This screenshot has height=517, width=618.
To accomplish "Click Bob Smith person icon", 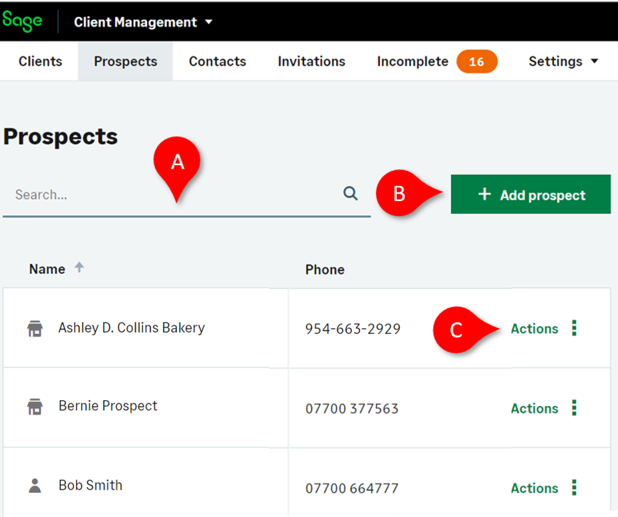I will [35, 486].
